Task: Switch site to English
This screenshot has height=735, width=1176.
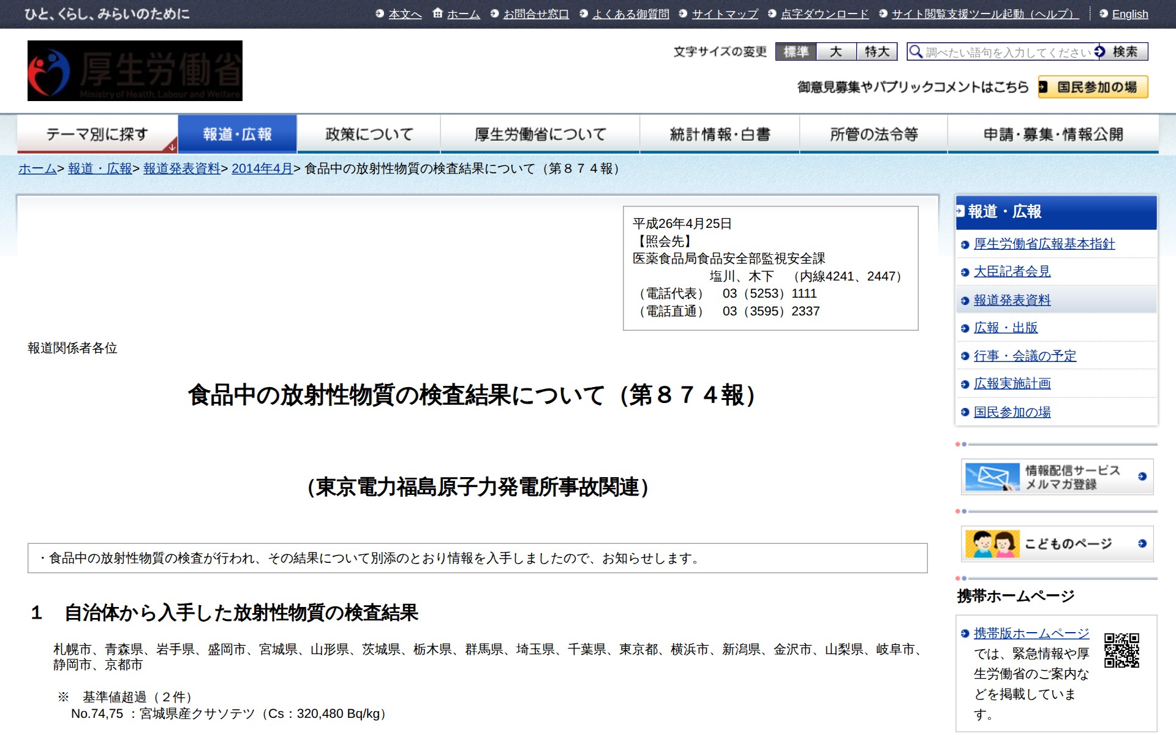Action: [x=1129, y=14]
